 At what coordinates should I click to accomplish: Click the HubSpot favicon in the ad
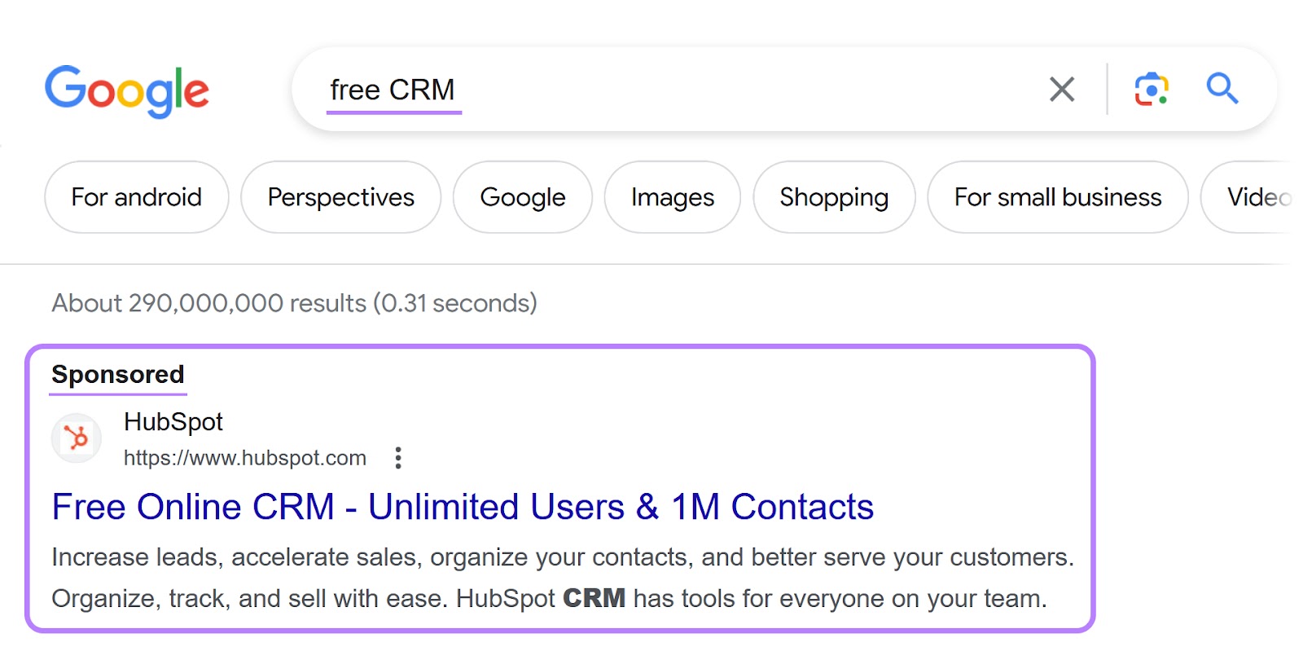(76, 438)
